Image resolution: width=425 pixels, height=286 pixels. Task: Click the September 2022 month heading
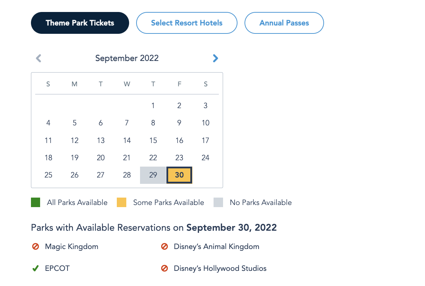tap(127, 58)
